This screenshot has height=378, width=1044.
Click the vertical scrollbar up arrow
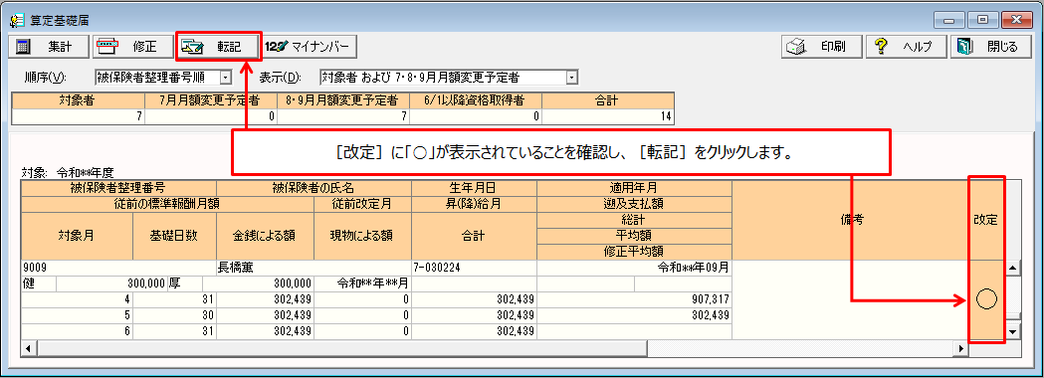(x=1012, y=269)
